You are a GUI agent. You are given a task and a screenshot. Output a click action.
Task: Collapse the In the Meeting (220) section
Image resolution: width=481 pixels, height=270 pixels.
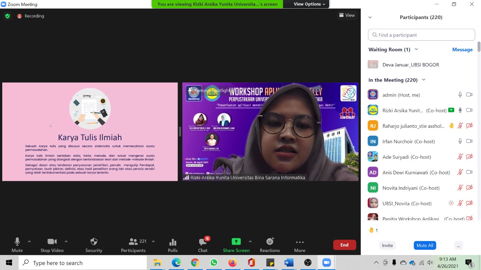point(424,80)
